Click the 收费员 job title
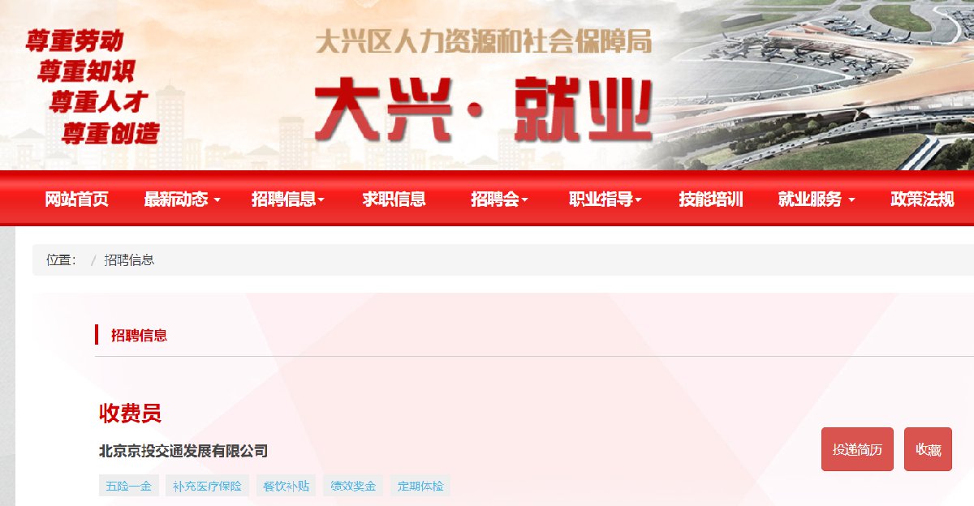 click(130, 413)
